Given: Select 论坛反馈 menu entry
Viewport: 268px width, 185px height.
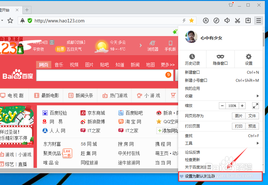Looking at the screenshot, I should (x=220, y=152).
